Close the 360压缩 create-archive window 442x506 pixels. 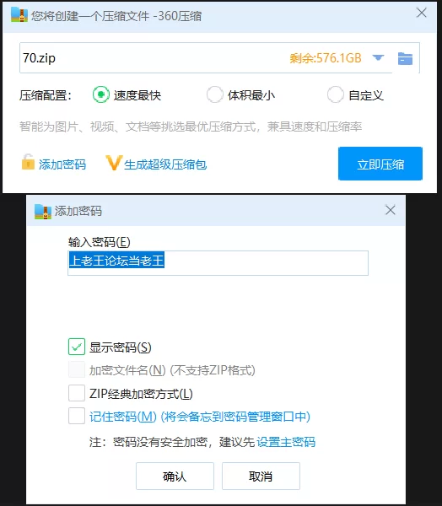[422, 13]
